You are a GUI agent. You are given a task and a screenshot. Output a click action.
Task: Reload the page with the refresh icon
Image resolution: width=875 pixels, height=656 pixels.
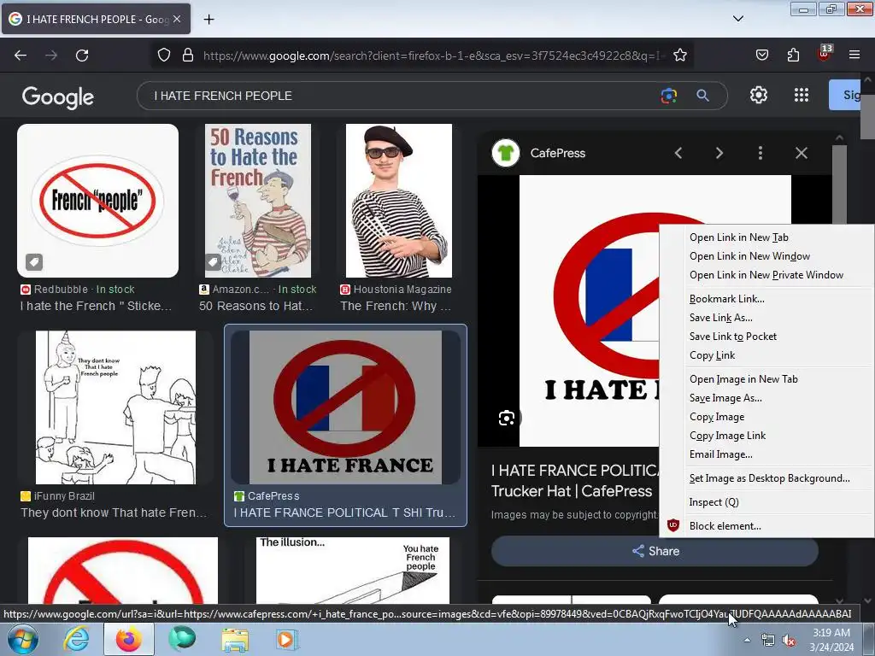[x=82, y=56]
